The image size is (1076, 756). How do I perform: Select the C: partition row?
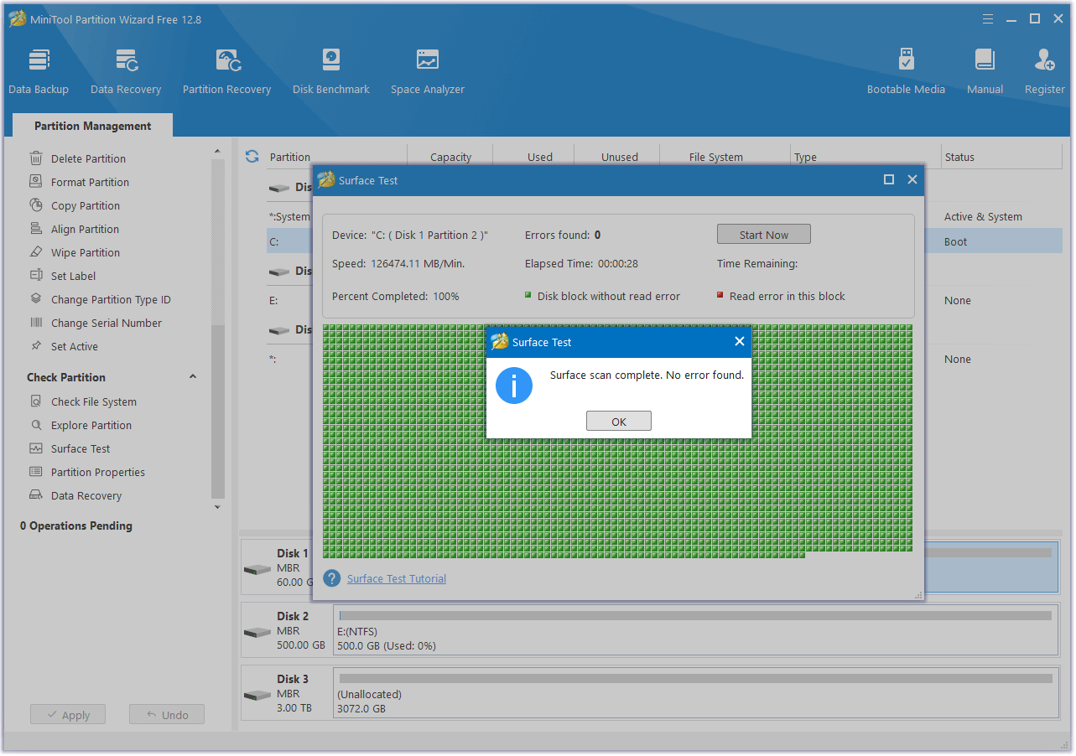(x=664, y=241)
